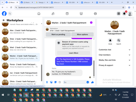Open Facebook search magnifier
Viewport: 136px width, 102px height.
10,14
